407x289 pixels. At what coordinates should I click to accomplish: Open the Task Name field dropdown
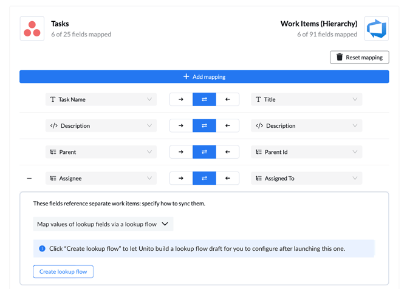(x=101, y=99)
